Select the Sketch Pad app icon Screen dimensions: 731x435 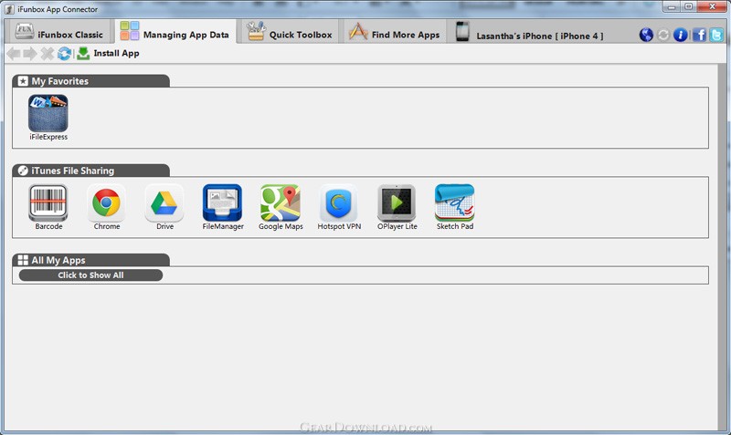454,202
